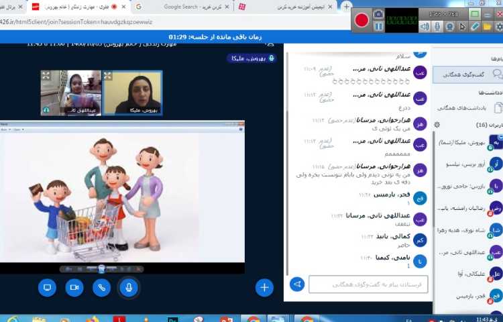Viewport: 503px width, 322px height.
Task: Switch to the active meeting browser tab
Action: point(78,7)
